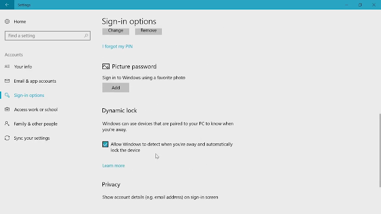Open Family & other people page

[36, 124]
